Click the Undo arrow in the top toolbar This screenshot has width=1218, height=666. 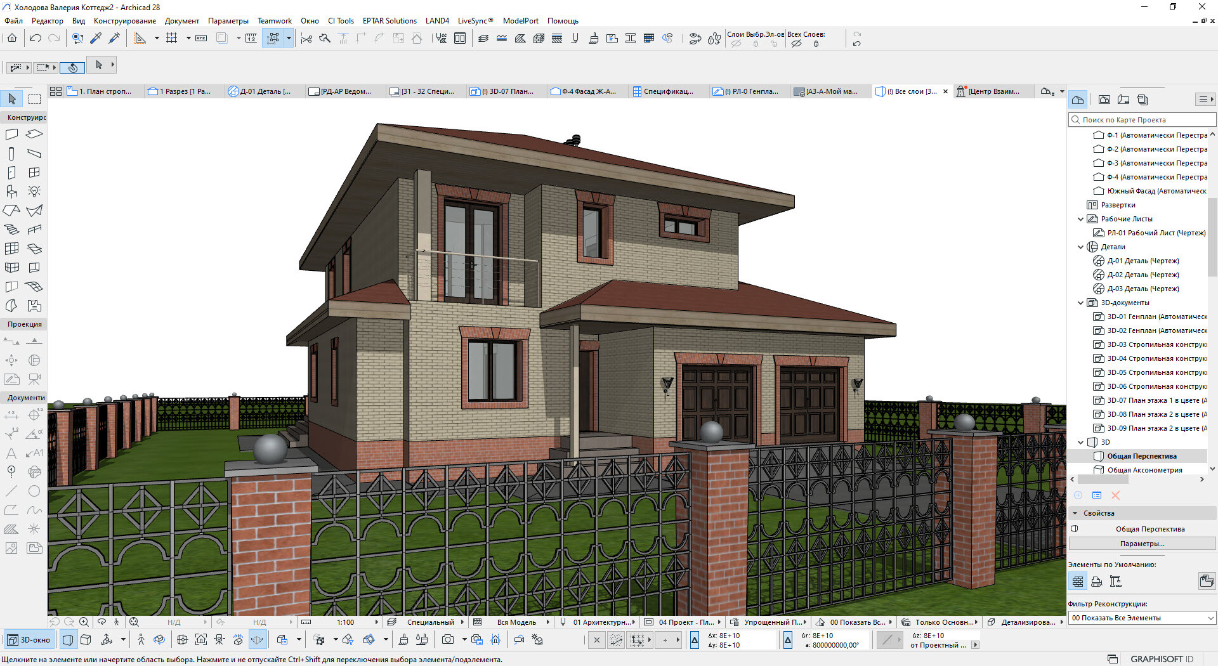click(x=36, y=38)
